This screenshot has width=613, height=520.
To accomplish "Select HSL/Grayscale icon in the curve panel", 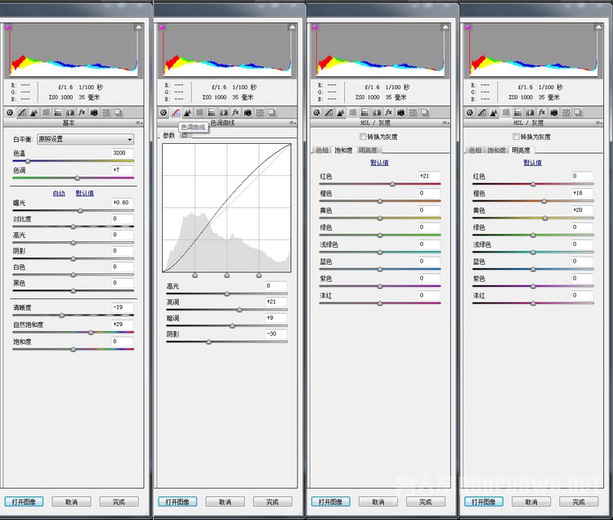I will (199, 112).
